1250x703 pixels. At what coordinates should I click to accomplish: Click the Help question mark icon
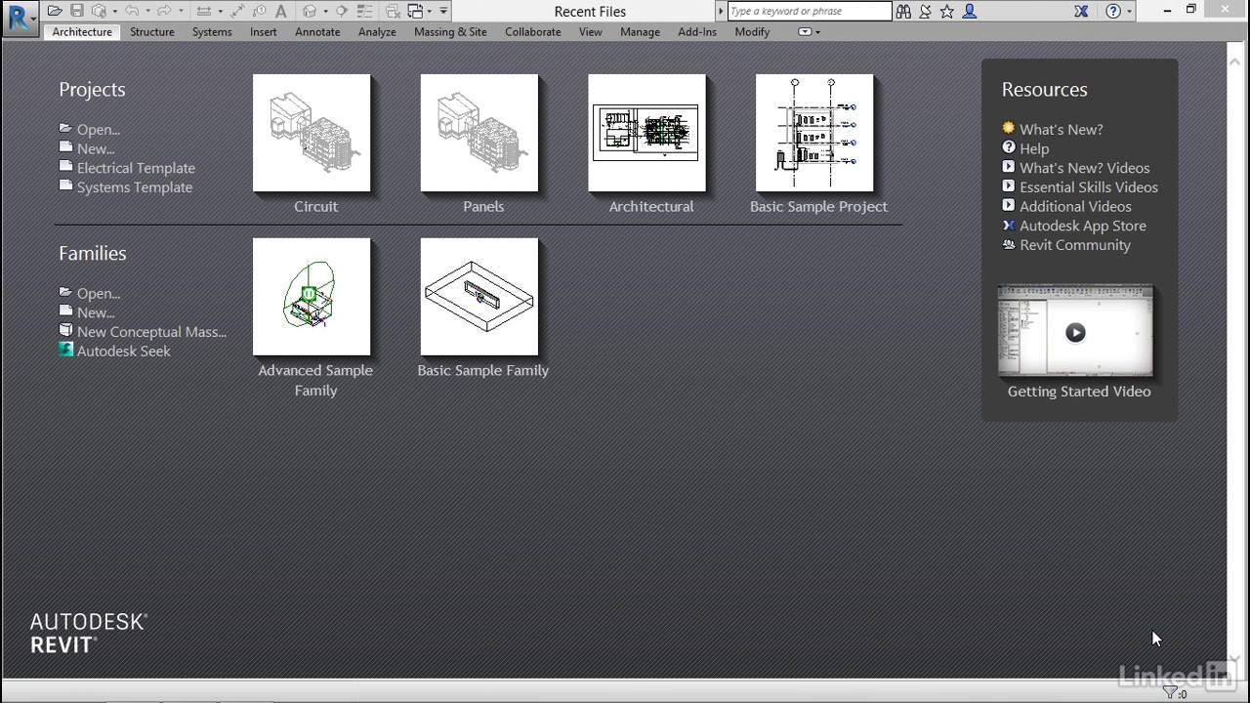coord(1113,12)
